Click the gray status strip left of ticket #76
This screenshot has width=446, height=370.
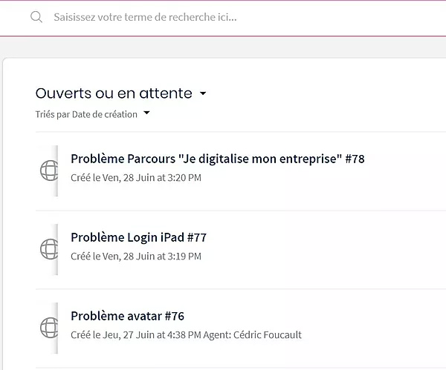tap(56, 327)
